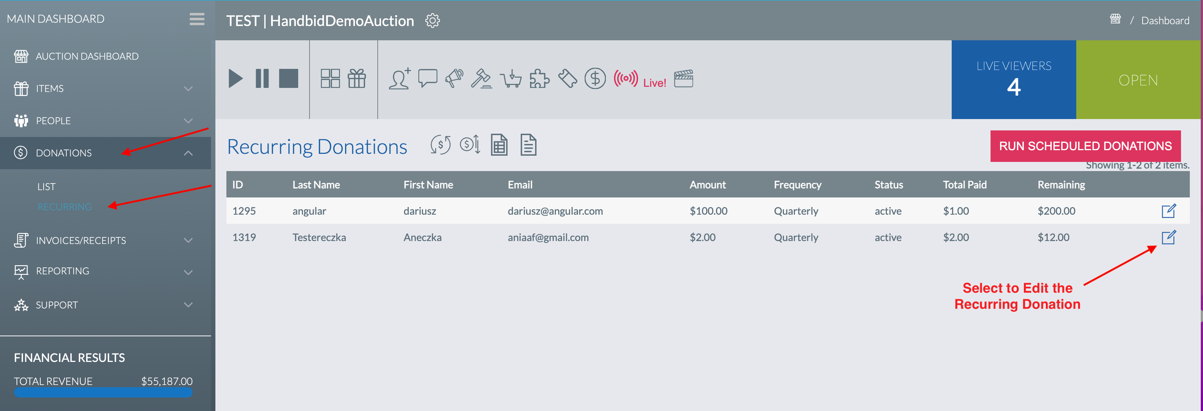Click the dollar circle toolbar icon
The image size is (1203, 411).
[x=595, y=78]
